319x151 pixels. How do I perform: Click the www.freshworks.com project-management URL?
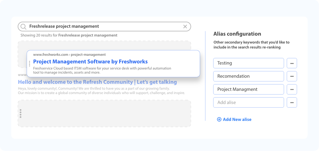coord(69,55)
